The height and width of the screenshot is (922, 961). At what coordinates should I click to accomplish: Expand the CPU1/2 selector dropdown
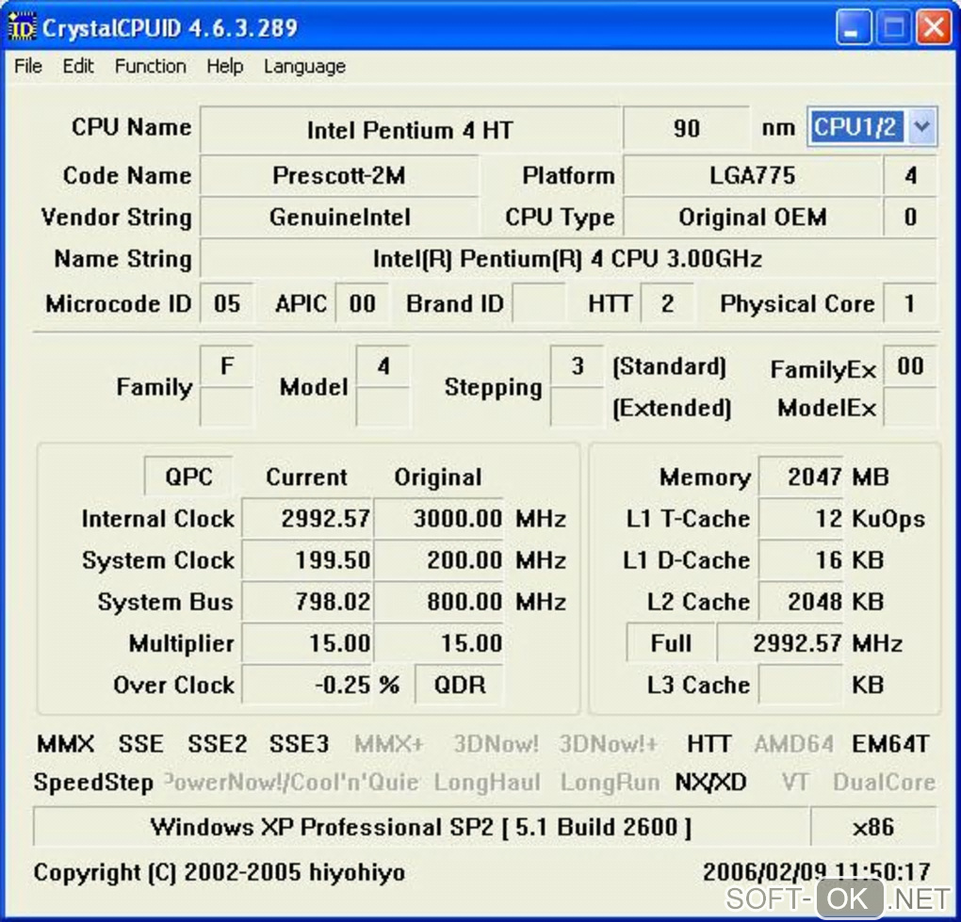click(x=921, y=127)
